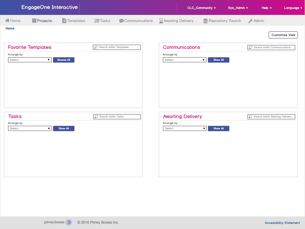Expand the Sys_Admin user menu

point(238,8)
